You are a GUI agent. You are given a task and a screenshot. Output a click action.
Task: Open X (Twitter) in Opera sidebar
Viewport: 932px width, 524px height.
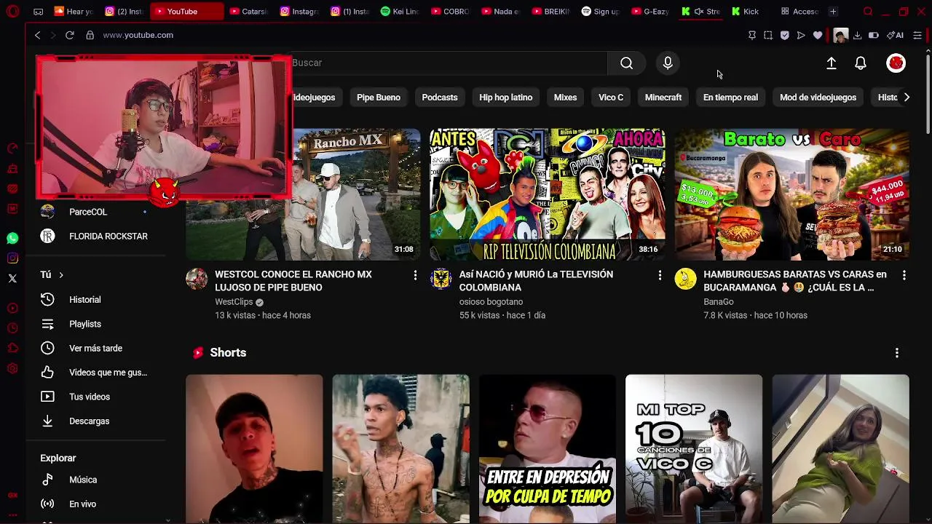(12, 278)
